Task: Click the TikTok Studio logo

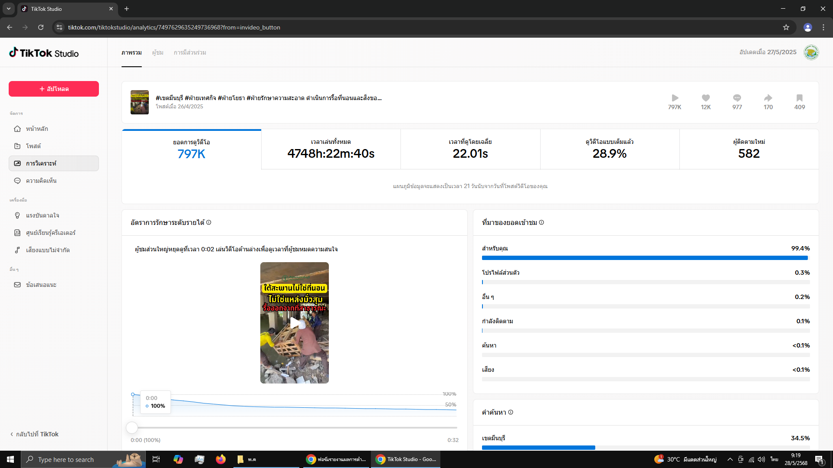Action: 44,53
